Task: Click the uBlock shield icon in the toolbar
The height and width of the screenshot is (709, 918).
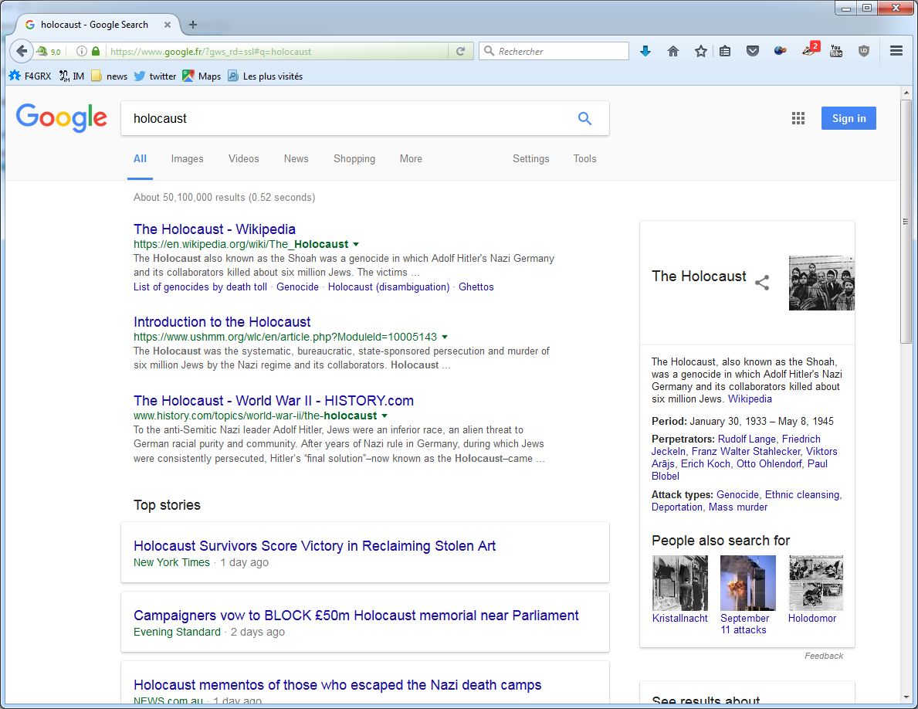Action: pyautogui.click(x=864, y=52)
